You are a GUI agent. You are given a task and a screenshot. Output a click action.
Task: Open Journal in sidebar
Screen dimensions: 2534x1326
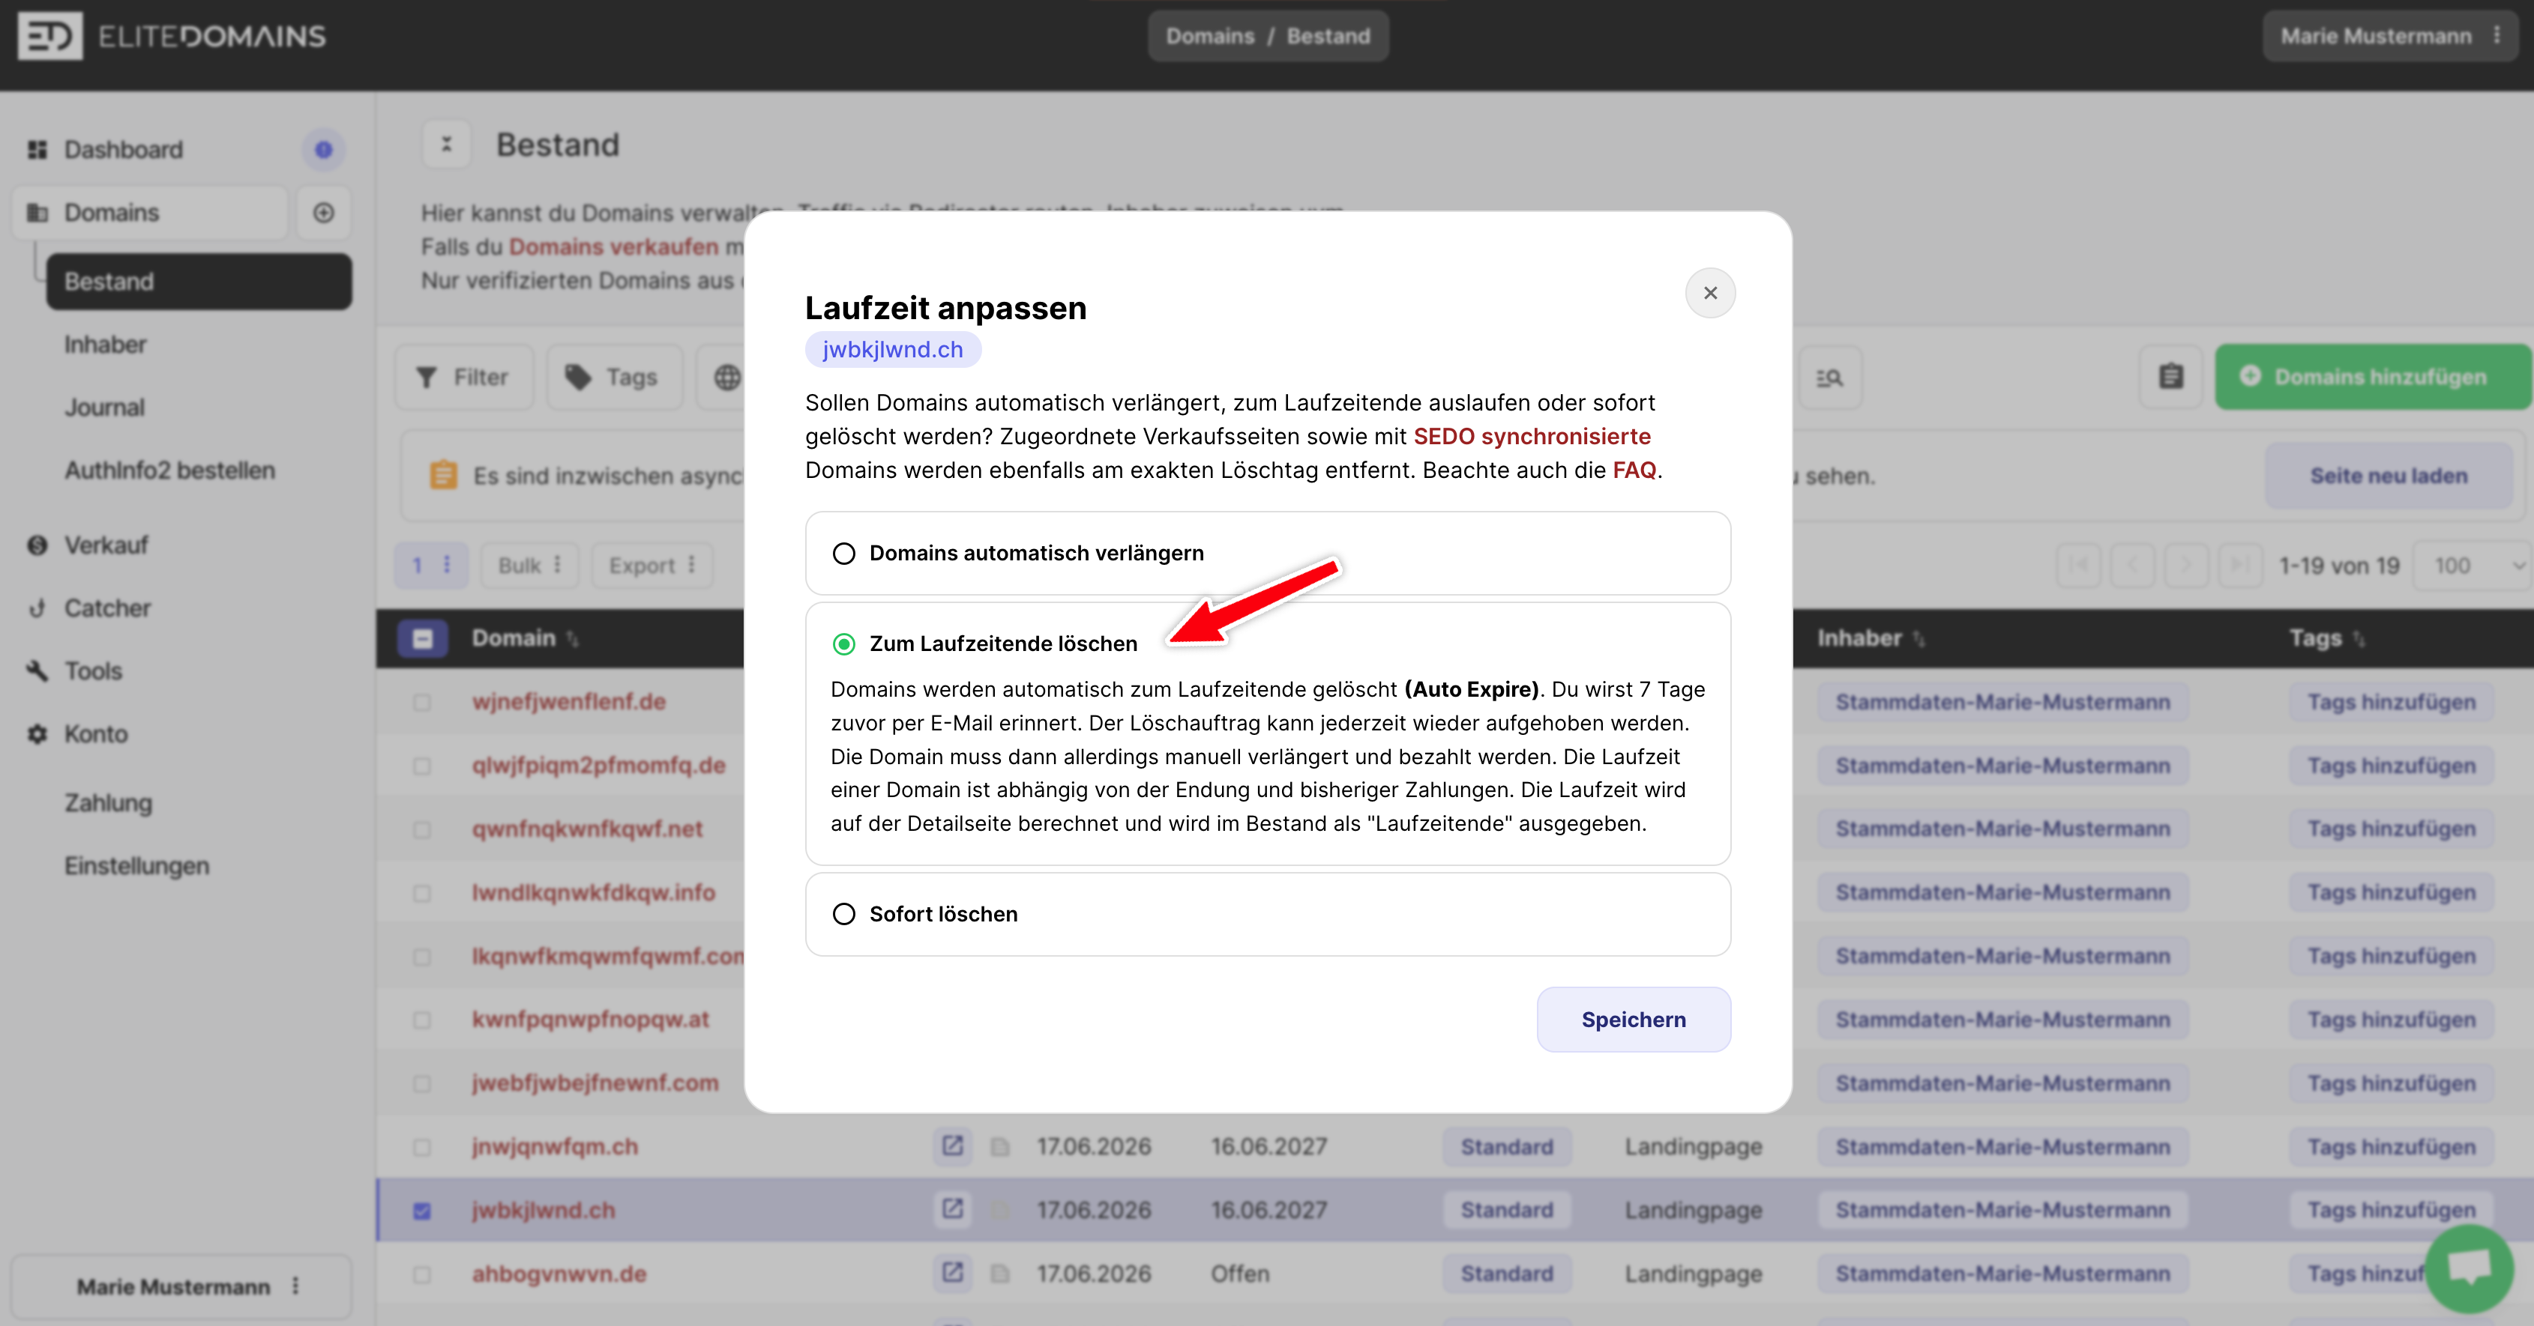(104, 407)
